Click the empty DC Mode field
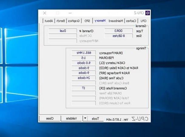The width and height of the screenshot is (185, 137). coord(63,36)
